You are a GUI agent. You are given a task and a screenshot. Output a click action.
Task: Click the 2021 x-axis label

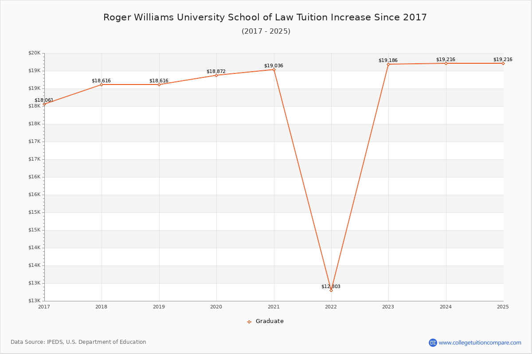(274, 307)
